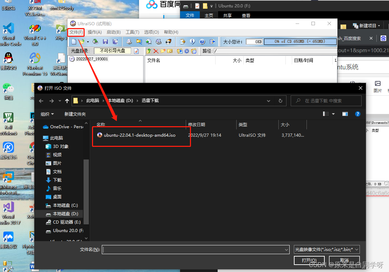
Task: Click the Help question icon in UltraISO toolbar
Action: click(x=202, y=42)
